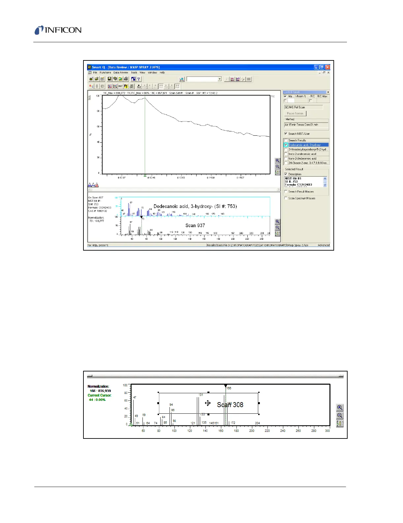Screen dimensions: 403x523
Task: Click autoscale icon beside the chromatogram
Action: click(277, 172)
